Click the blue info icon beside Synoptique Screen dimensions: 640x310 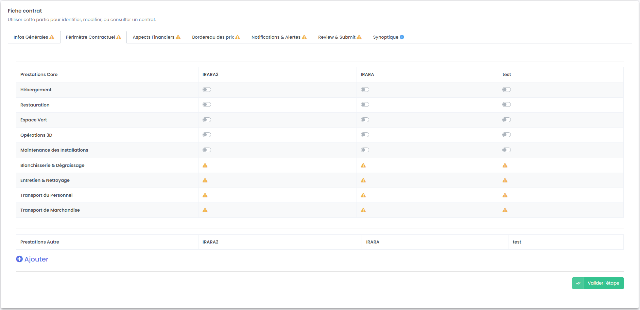[402, 37]
